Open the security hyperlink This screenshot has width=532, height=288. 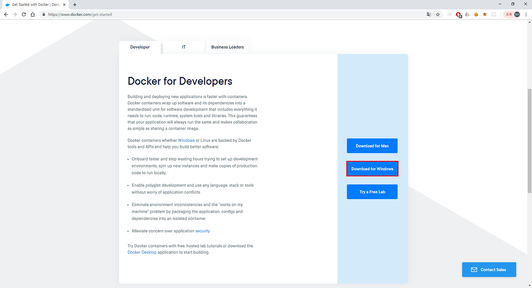point(202,231)
